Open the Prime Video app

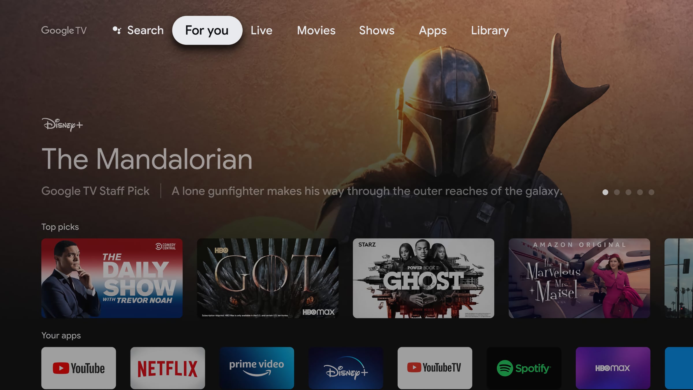coord(256,368)
